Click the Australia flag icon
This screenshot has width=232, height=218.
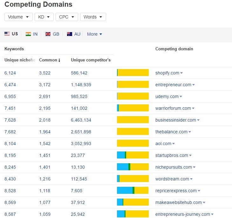click(x=69, y=34)
